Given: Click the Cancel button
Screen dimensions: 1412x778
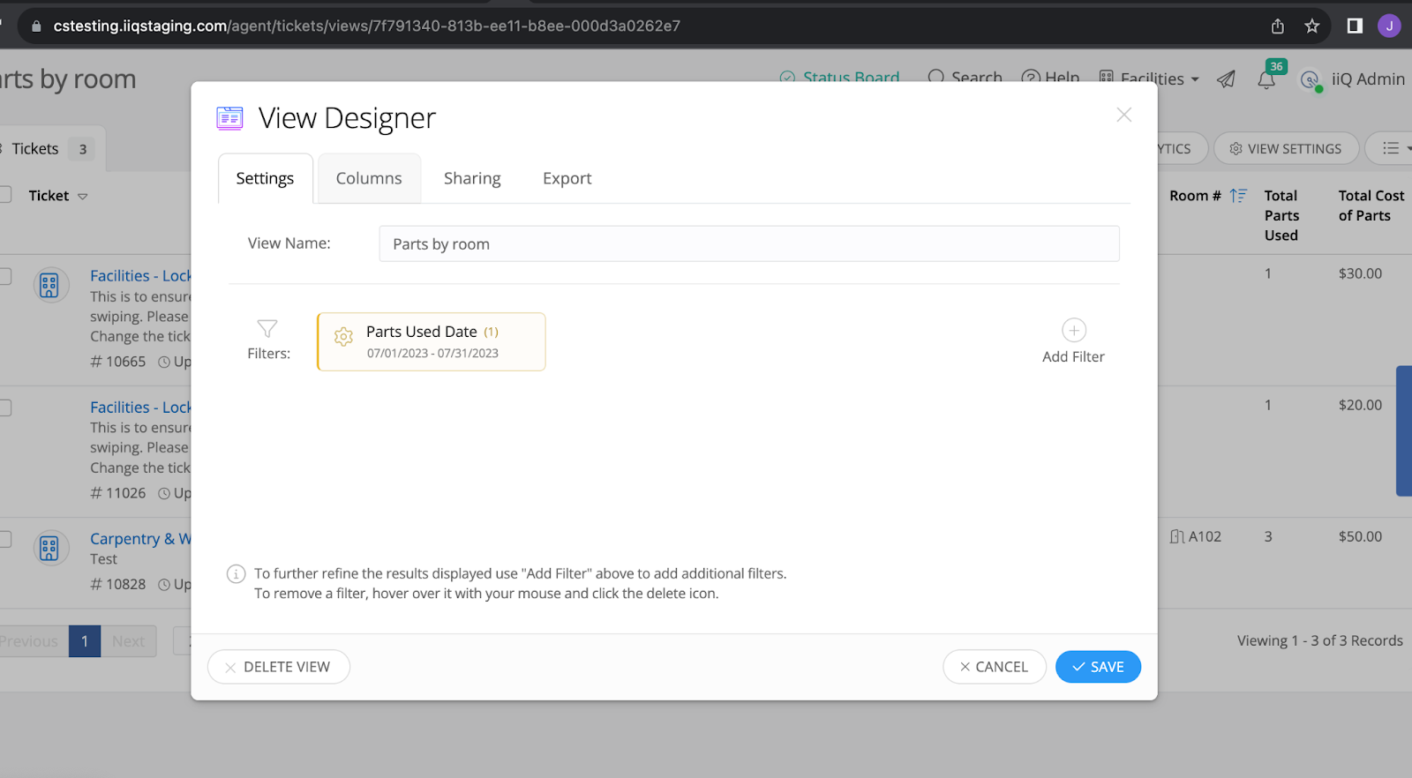Looking at the screenshot, I should [x=994, y=667].
